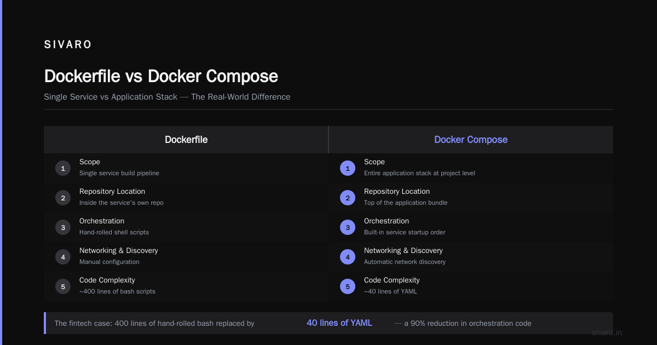657x345 pixels.
Task: Click purple number 1 badge in Docker Compose column
Action: pyautogui.click(x=348, y=168)
